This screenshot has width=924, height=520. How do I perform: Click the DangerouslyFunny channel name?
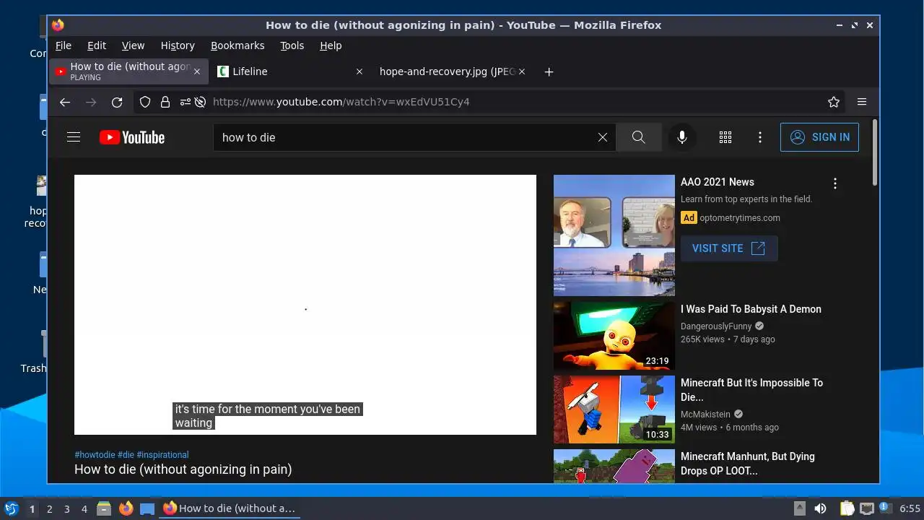point(716,326)
